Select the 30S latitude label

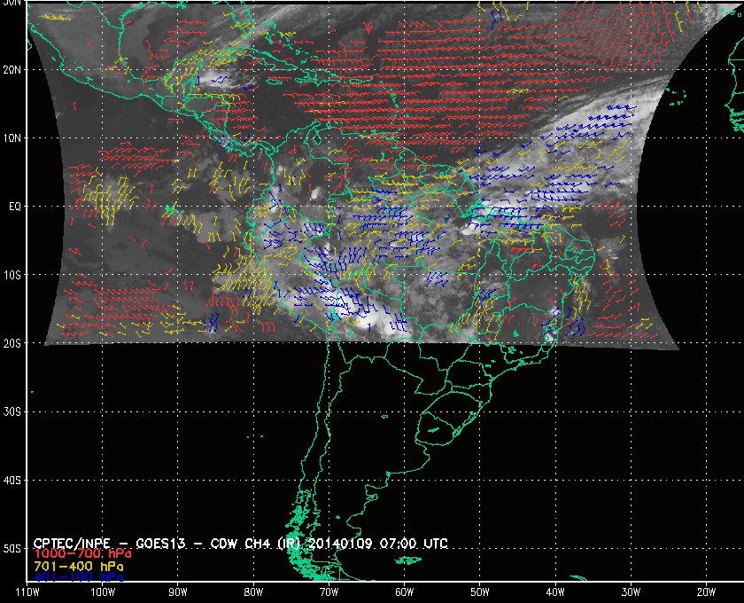pos(12,412)
